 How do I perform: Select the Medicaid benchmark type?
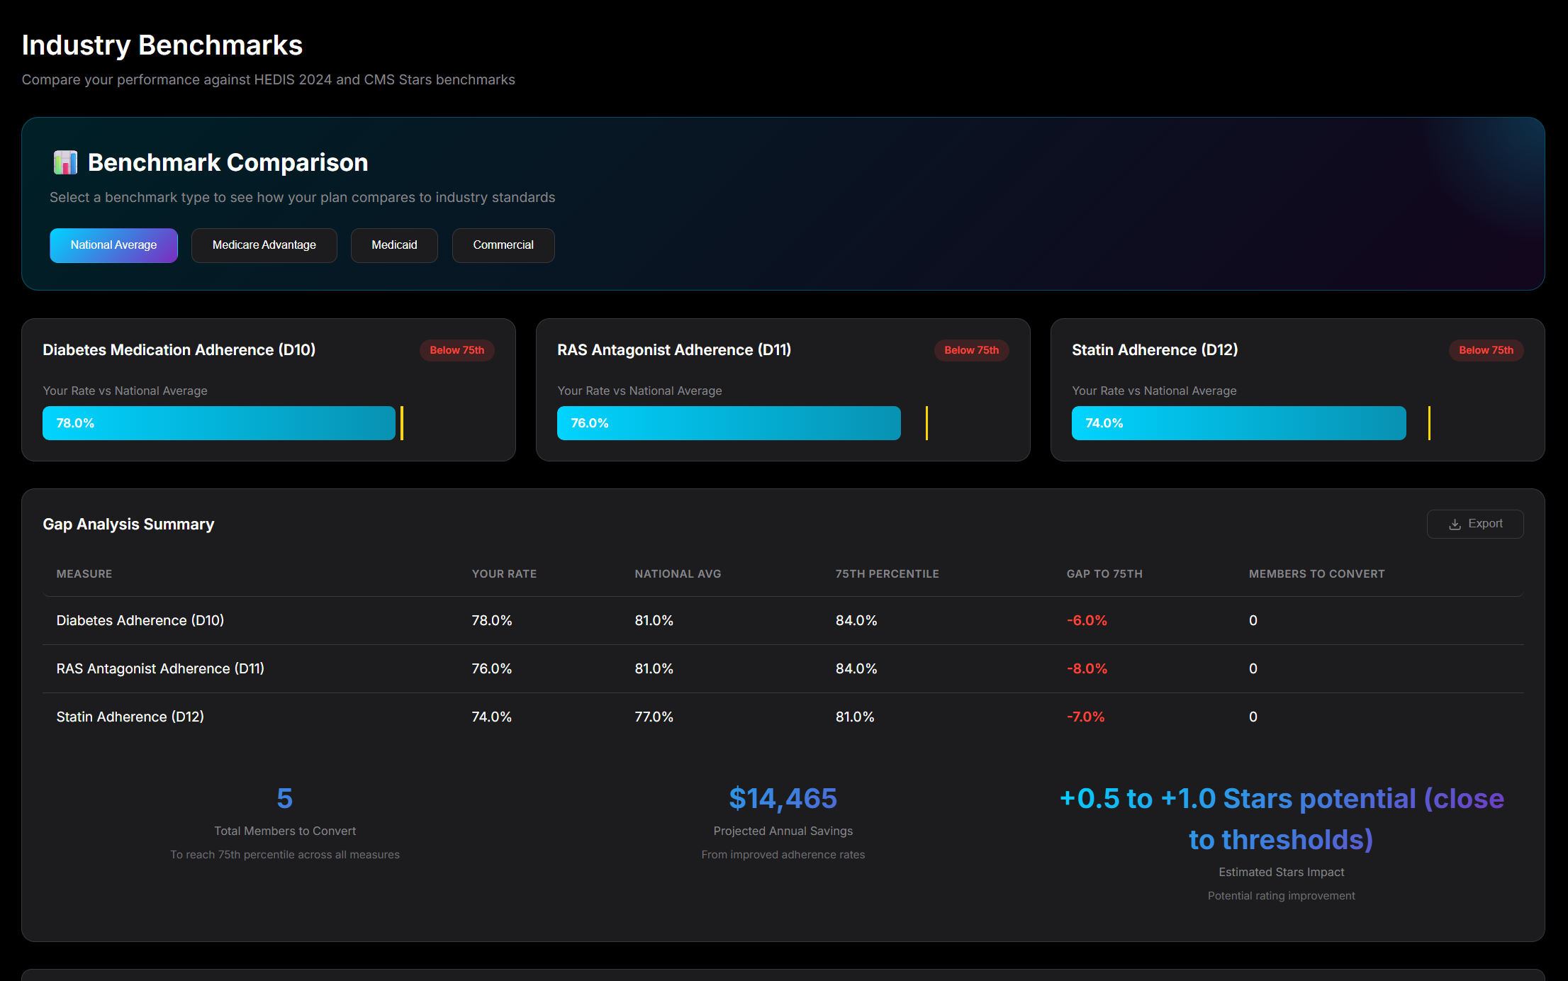click(x=394, y=245)
